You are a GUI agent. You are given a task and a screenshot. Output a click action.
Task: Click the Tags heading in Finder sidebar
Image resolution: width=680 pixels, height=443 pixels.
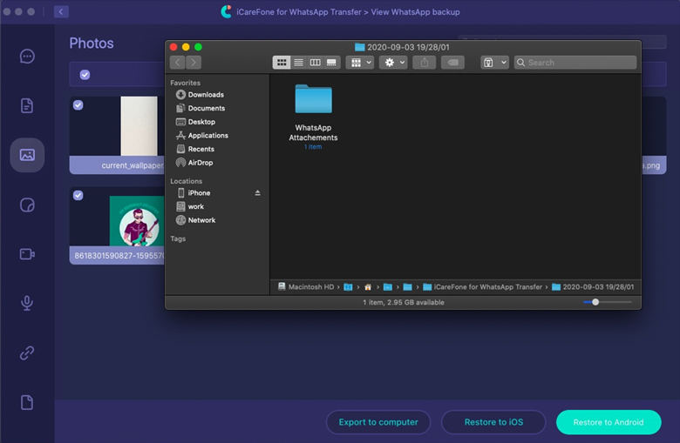pos(178,238)
